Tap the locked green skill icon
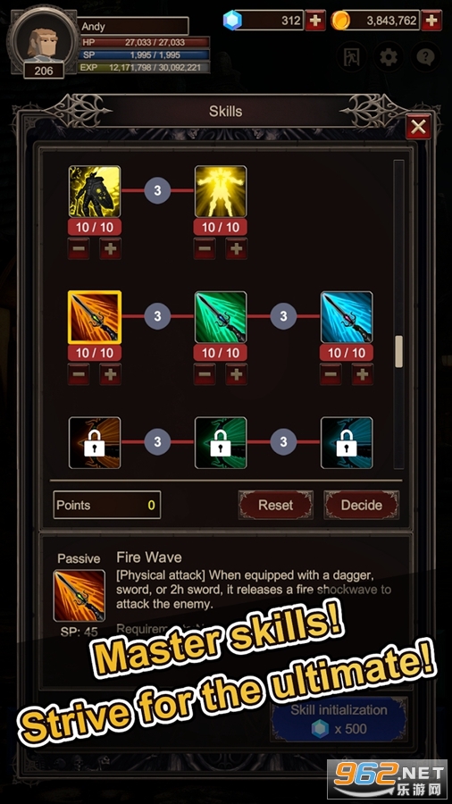This screenshot has height=804, width=452. tap(221, 442)
